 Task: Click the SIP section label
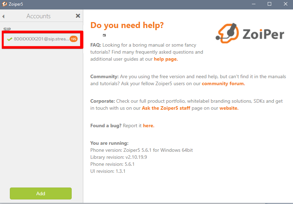7,29
